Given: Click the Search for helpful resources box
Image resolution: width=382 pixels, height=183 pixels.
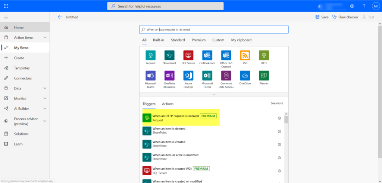Looking at the screenshot, I should coord(165,6).
